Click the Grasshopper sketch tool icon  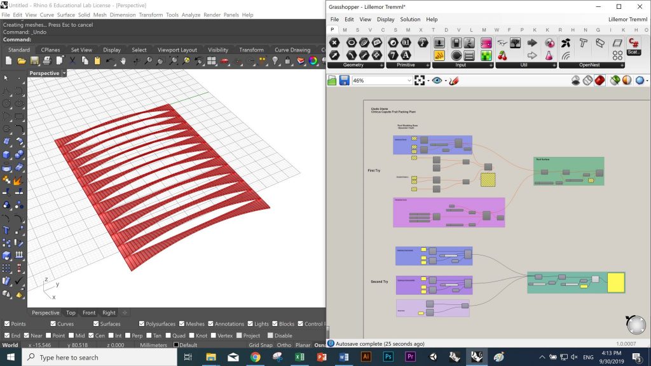coord(453,81)
